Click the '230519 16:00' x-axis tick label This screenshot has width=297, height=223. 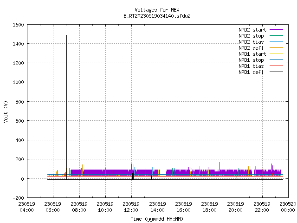184,207
